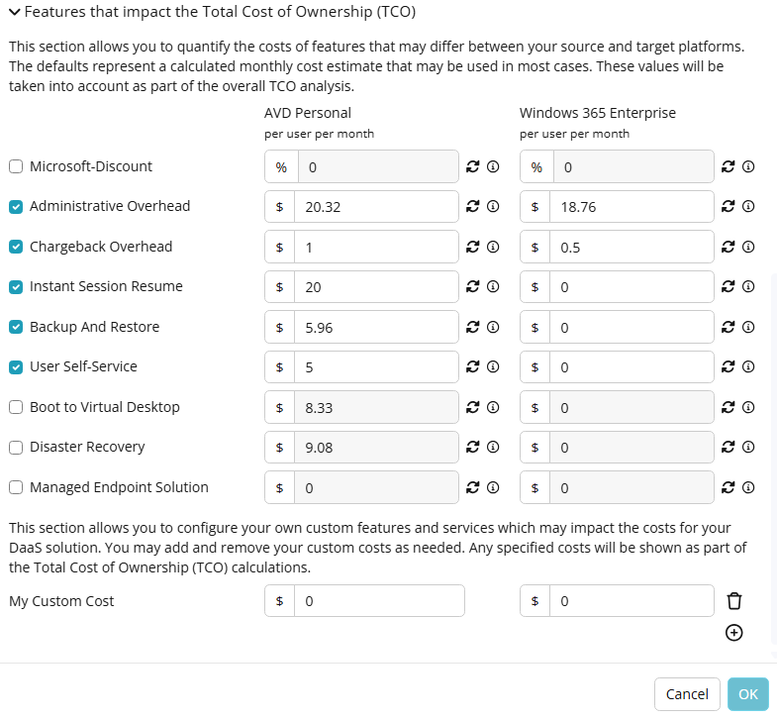Image resolution: width=777 pixels, height=720 pixels.
Task: Cancel the TCO features dialog
Action: 687,694
